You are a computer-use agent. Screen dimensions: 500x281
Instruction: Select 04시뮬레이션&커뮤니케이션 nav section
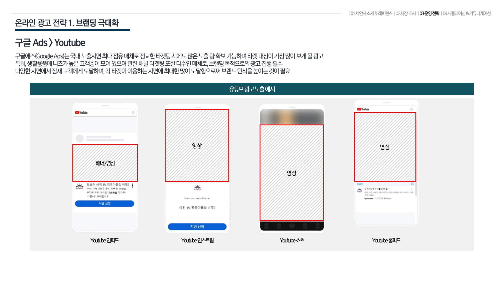point(466,13)
